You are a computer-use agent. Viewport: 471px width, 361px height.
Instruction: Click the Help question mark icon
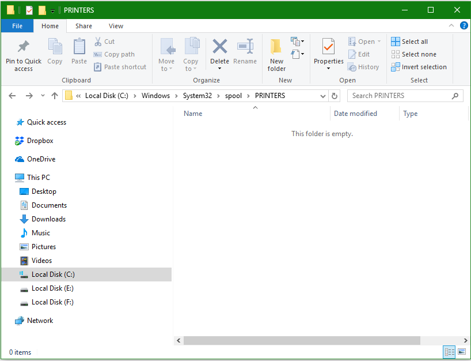(x=464, y=26)
